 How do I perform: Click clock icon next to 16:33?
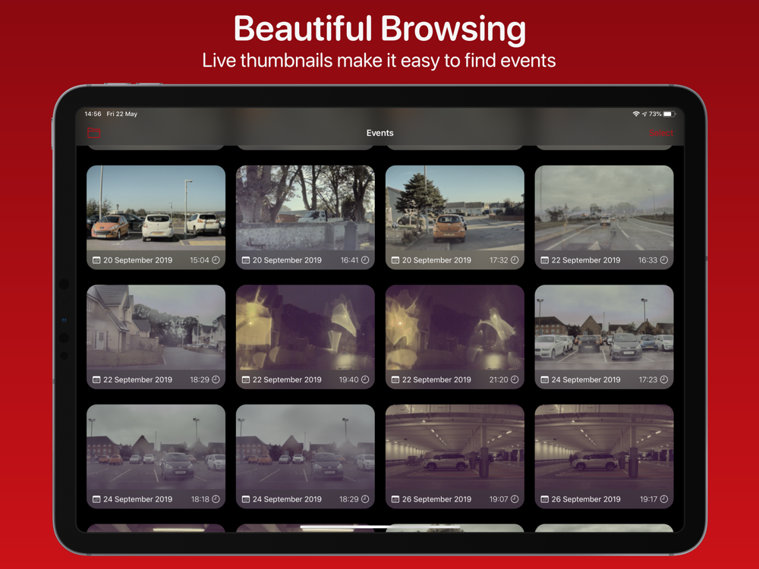point(664,259)
